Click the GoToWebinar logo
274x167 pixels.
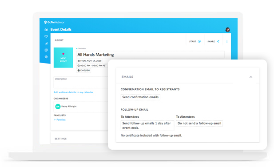coord(54,22)
